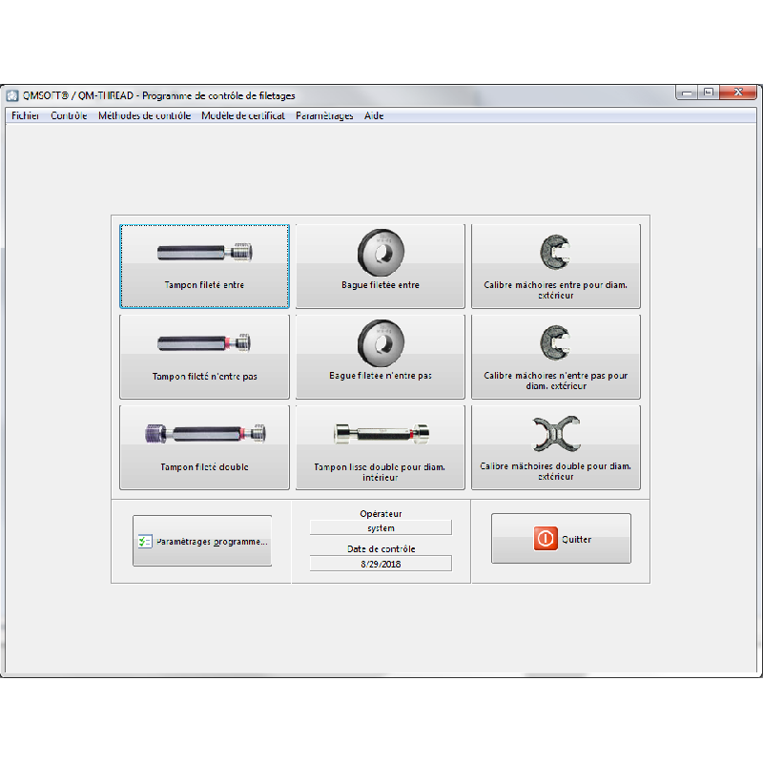The image size is (763, 763).
Task: Expand the Paramétrages menu
Action: (x=324, y=116)
